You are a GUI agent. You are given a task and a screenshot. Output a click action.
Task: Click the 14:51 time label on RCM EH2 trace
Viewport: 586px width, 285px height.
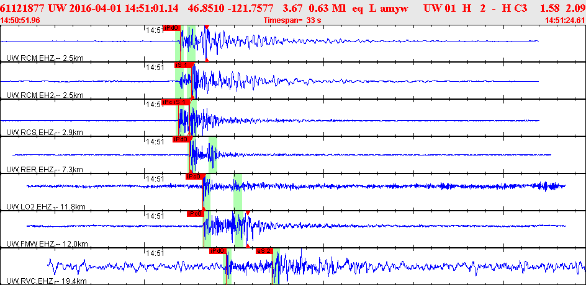tap(155, 68)
